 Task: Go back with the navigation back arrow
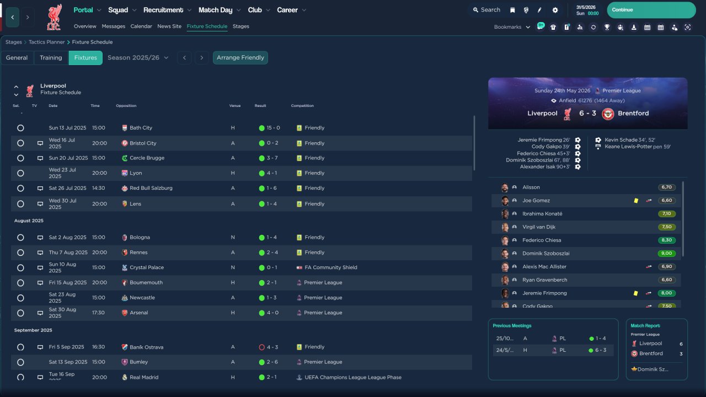click(x=13, y=17)
